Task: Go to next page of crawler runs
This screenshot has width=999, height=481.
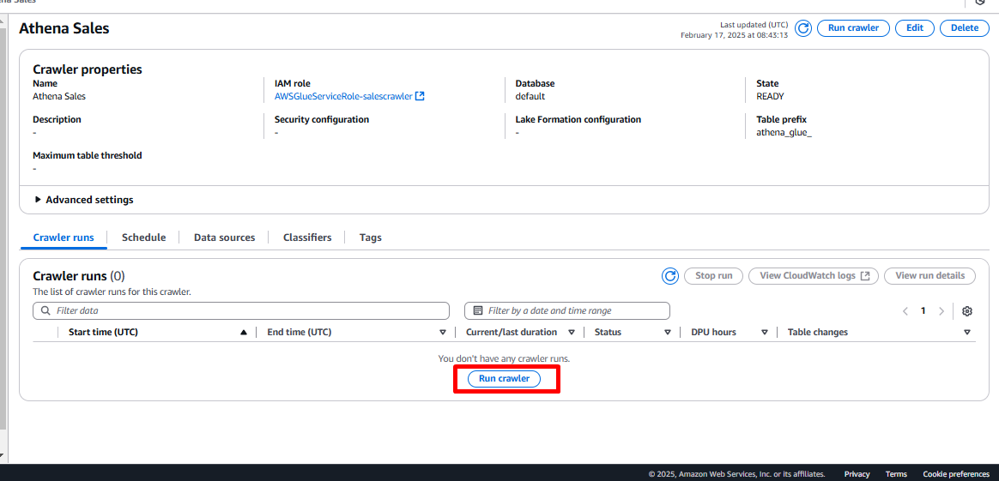Action: [941, 311]
